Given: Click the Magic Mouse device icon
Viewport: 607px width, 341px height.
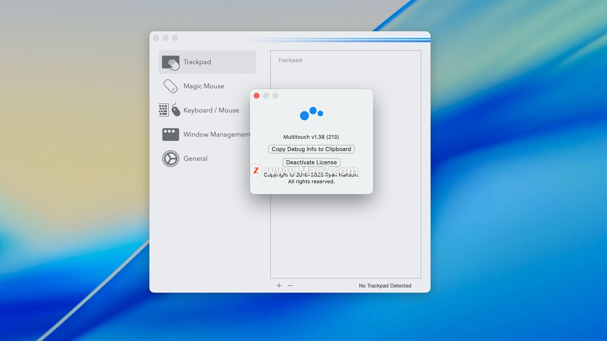Looking at the screenshot, I should pos(170,86).
